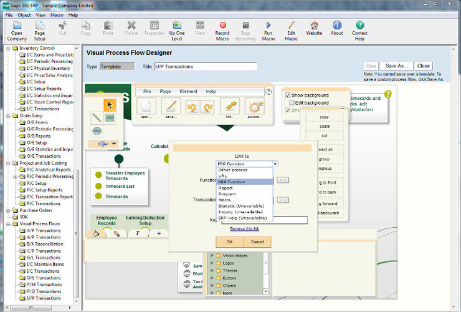
Task: Expand the Purchase Orders tree node
Action: (x=8, y=210)
